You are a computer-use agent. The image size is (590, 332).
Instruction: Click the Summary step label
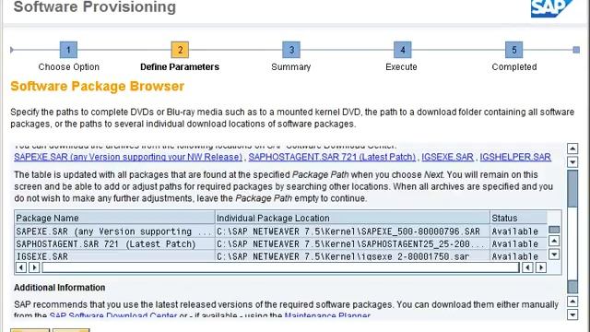pyautogui.click(x=291, y=67)
